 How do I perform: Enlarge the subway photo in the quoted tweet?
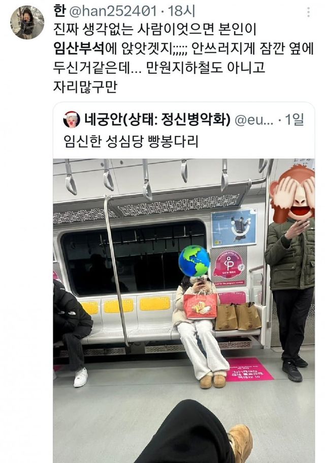point(184,311)
